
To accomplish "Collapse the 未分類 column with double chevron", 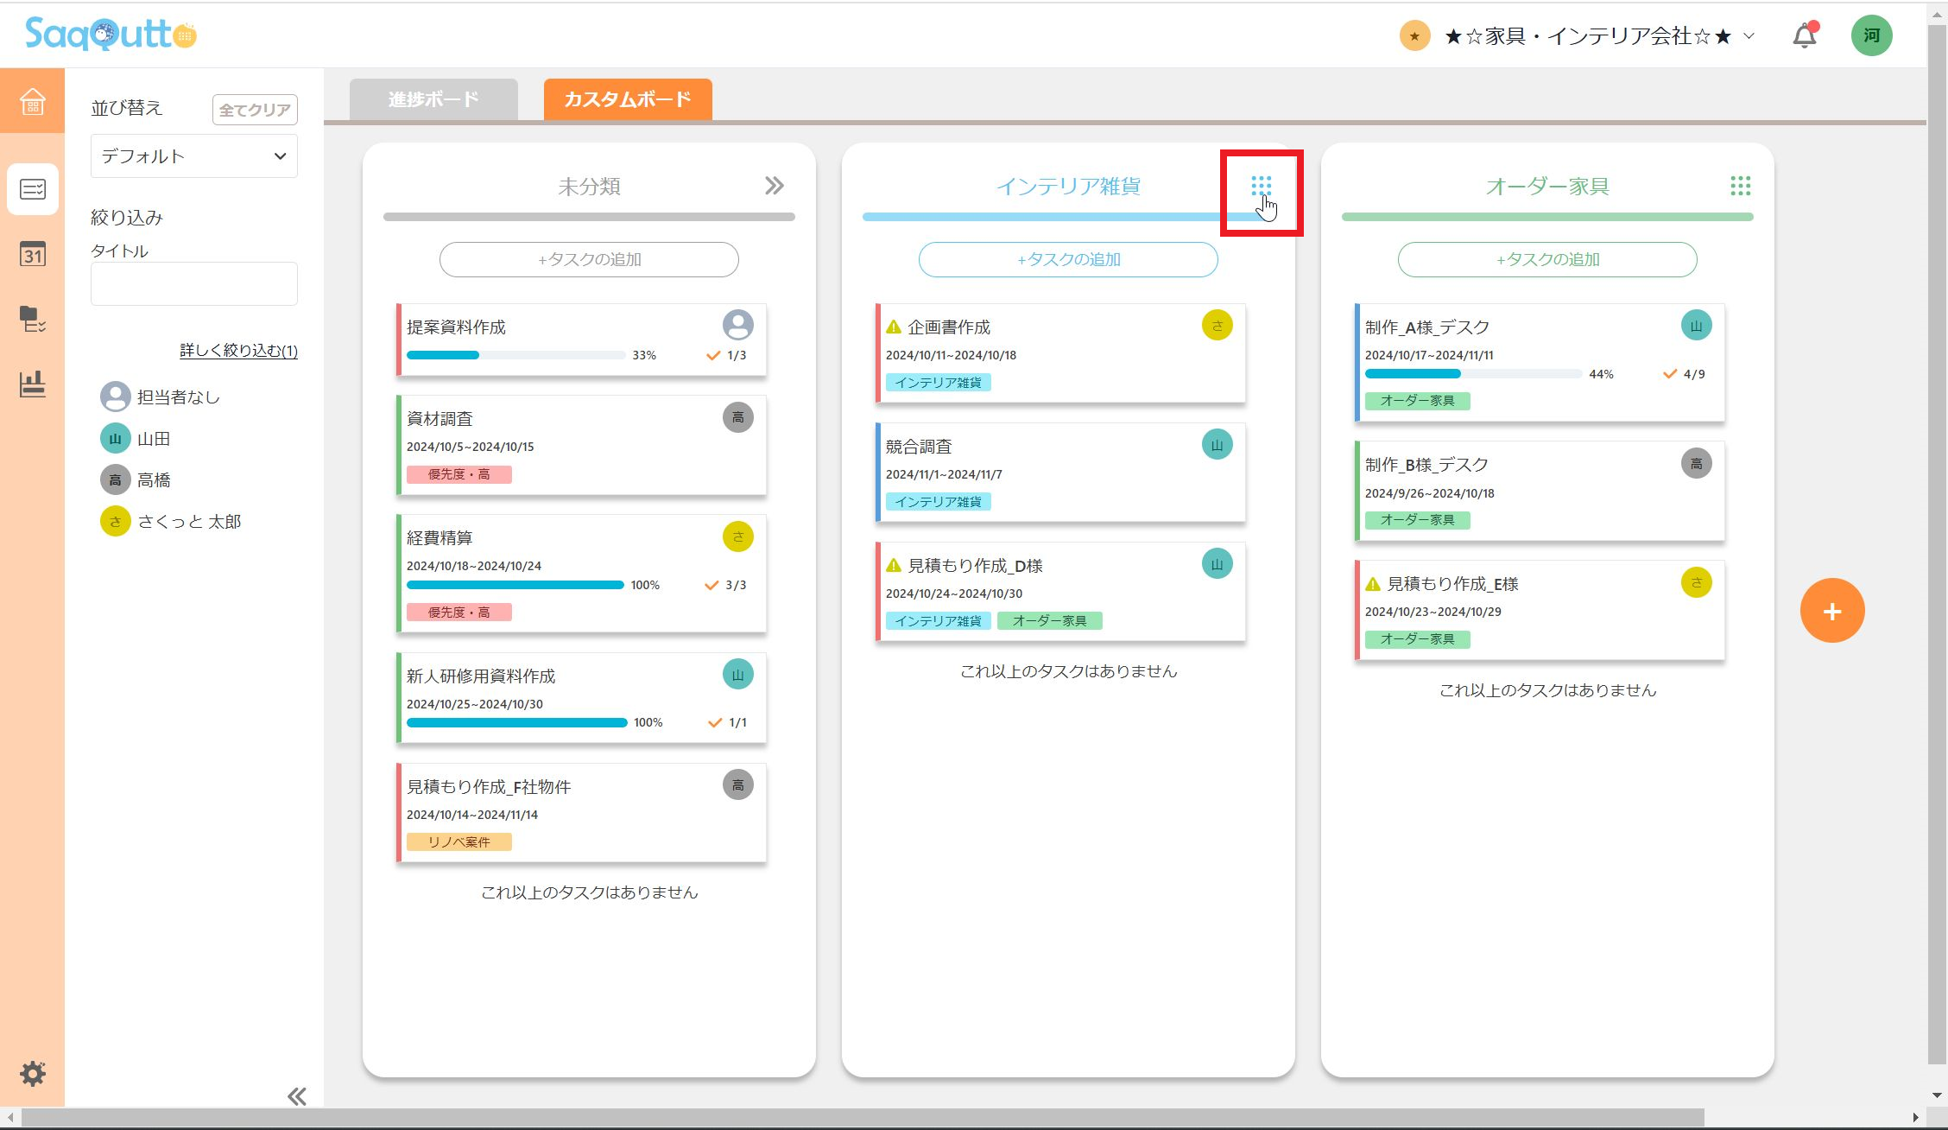I will pyautogui.click(x=774, y=186).
